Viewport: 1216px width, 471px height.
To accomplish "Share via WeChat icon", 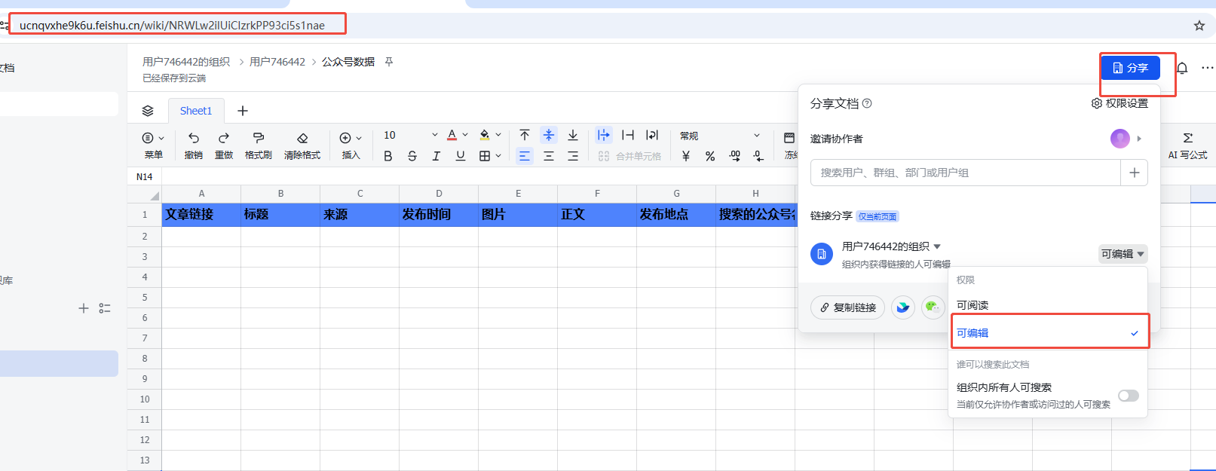I will (933, 307).
